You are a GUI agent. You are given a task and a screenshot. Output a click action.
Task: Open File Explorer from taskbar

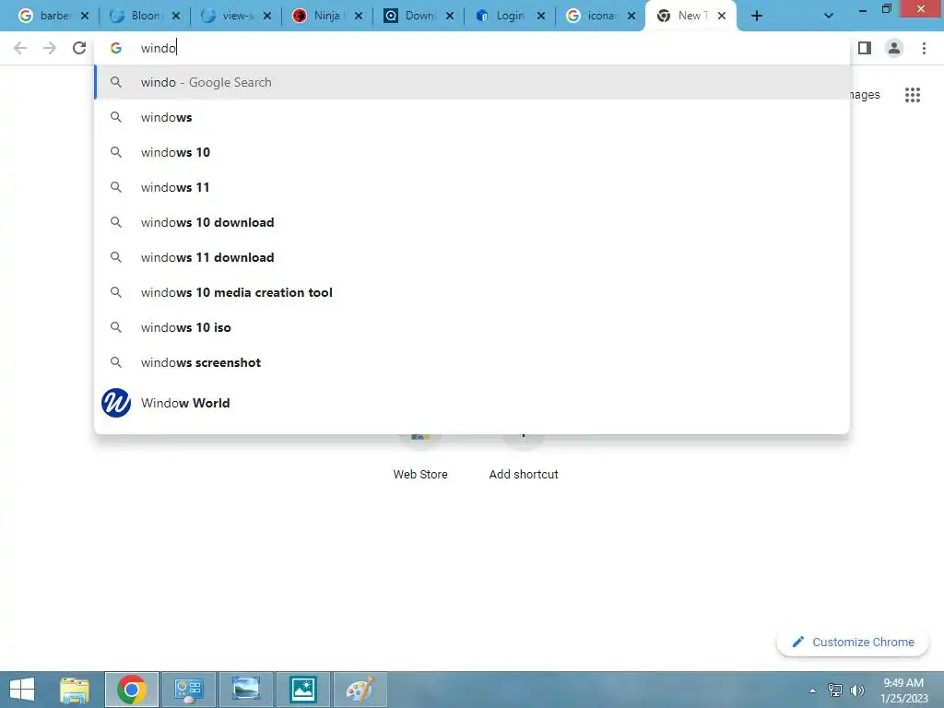pos(75,690)
